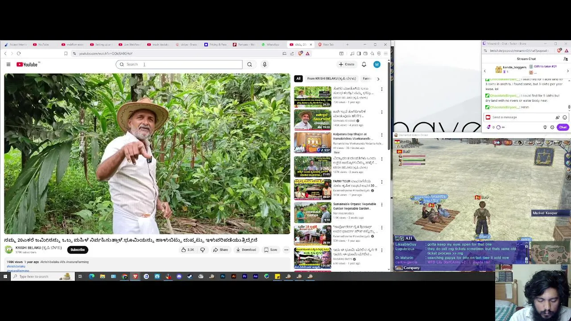The height and width of the screenshot is (321, 571).
Task: Open the Windows Start button
Action: click(x=5, y=277)
